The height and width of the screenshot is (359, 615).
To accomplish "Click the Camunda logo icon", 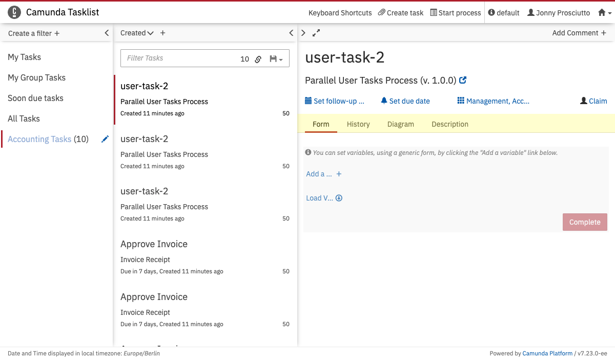I will click(15, 12).
